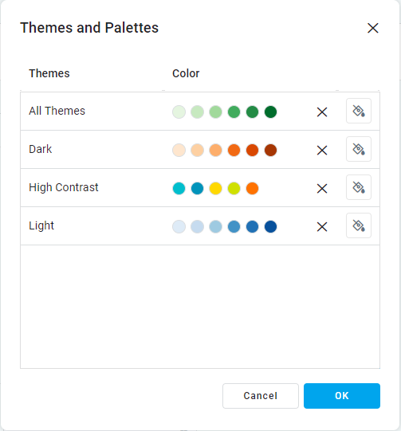
Task: Open palette picker for Dark theme
Action: click(x=359, y=149)
